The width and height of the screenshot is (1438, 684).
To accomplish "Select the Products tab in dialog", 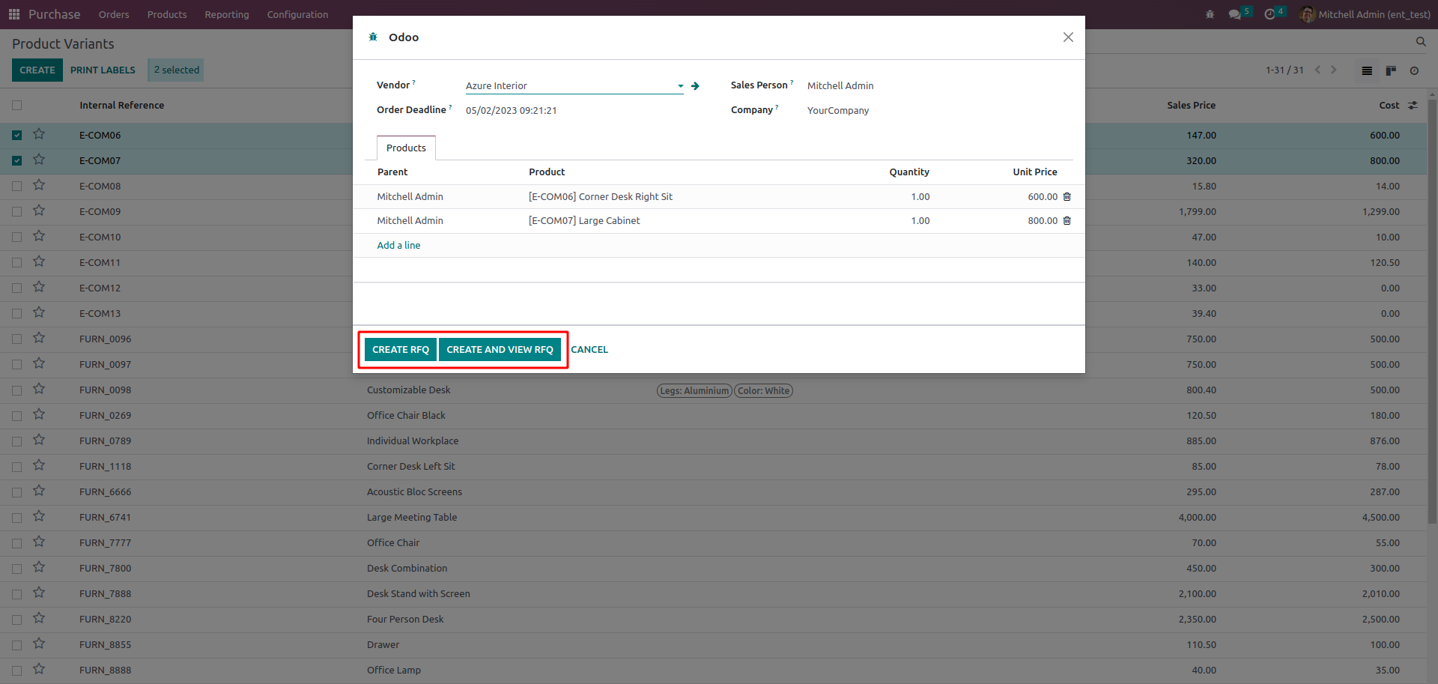I will (406, 148).
